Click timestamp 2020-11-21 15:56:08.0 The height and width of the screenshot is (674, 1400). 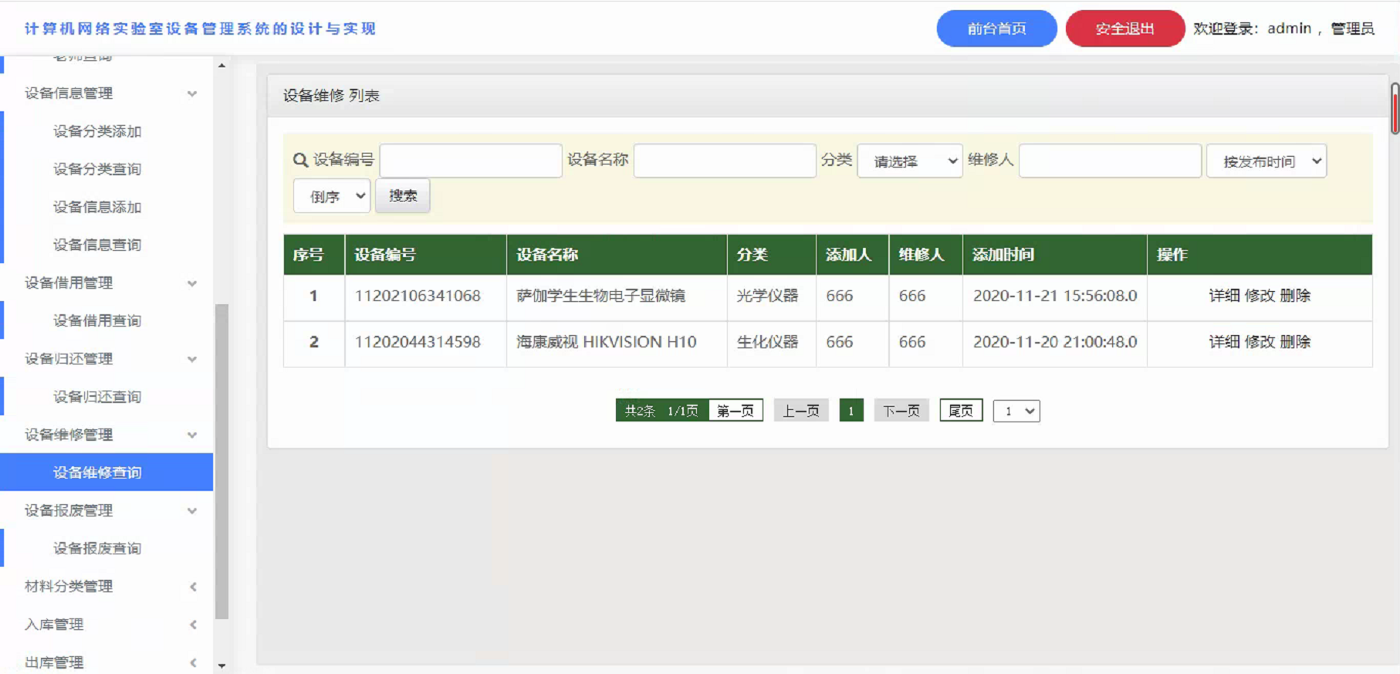(x=1055, y=296)
